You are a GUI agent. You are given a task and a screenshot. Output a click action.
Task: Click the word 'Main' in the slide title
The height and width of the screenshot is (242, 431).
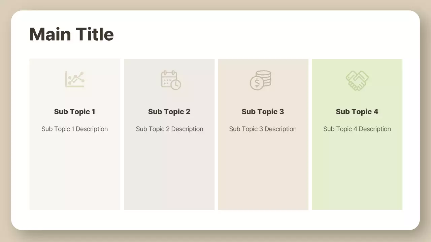[50, 34]
